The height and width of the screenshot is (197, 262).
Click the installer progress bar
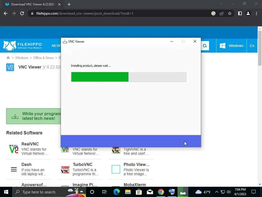point(129,77)
